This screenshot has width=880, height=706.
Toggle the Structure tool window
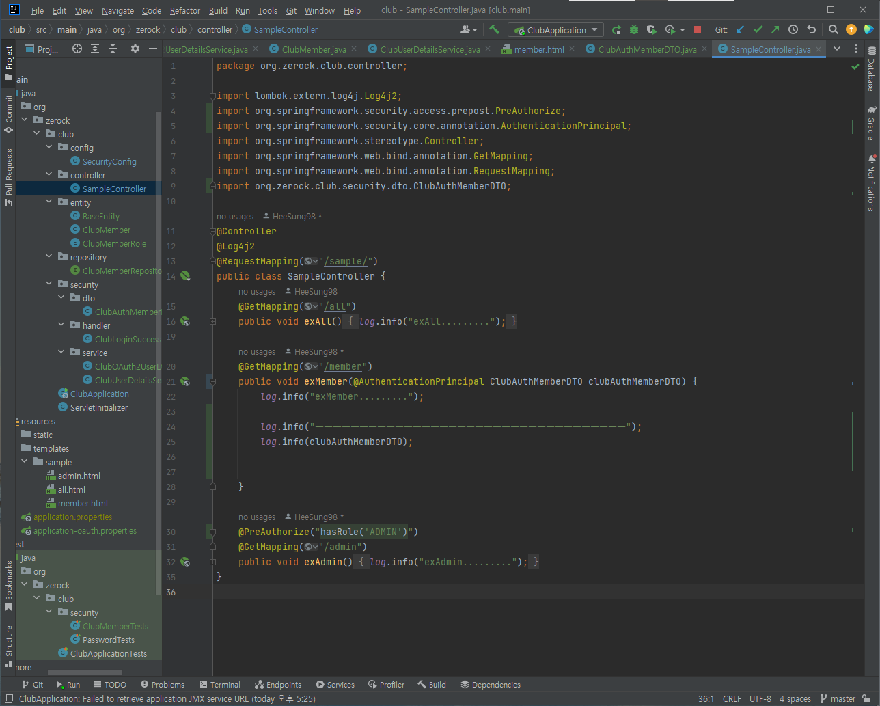tap(9, 646)
